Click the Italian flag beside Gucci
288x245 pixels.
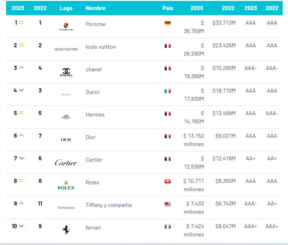pyautogui.click(x=167, y=91)
